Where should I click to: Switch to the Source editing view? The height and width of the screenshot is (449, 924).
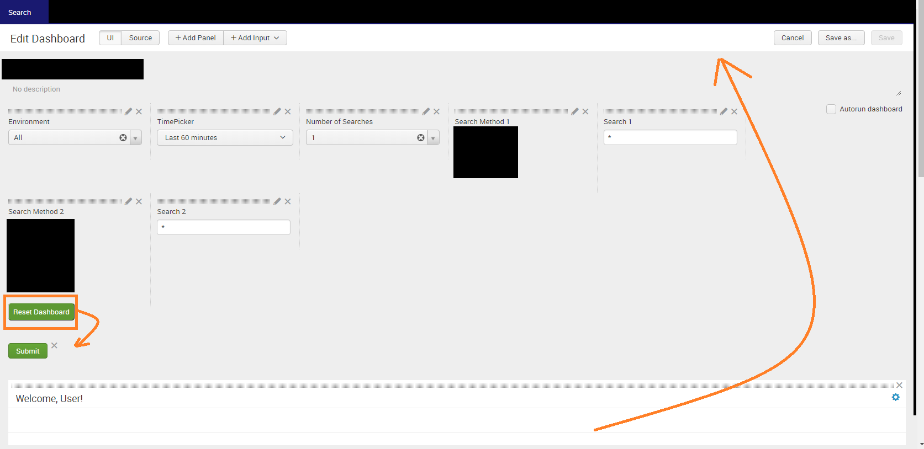[140, 38]
